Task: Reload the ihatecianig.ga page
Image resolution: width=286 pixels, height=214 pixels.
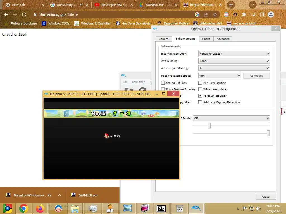Action: pyautogui.click(x=24, y=14)
